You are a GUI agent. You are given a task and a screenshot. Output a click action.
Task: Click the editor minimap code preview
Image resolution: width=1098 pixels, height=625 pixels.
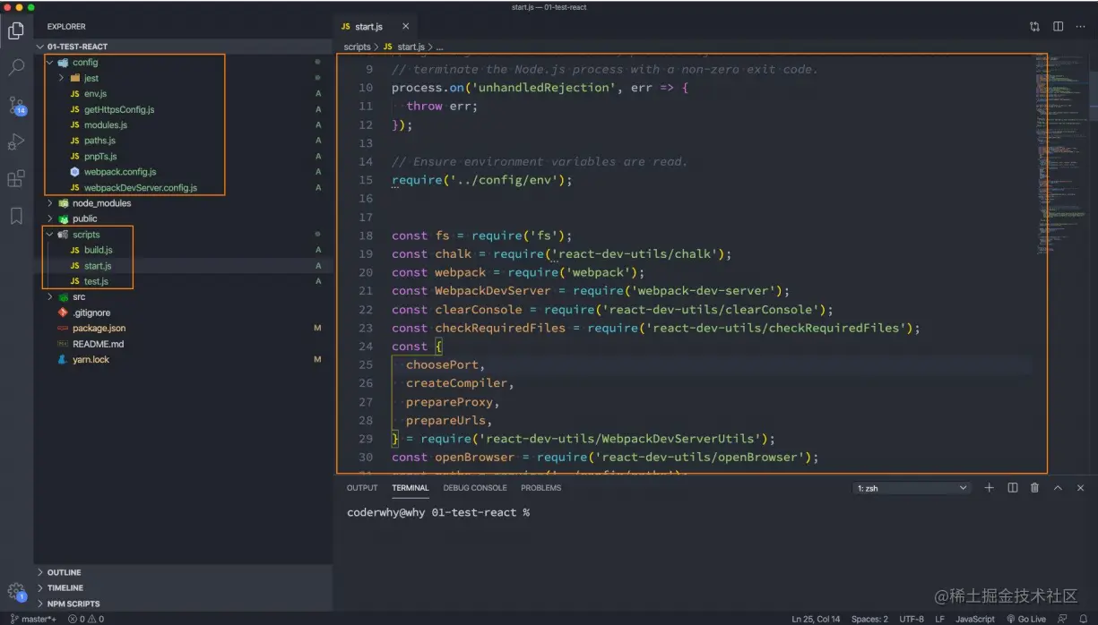[1061, 157]
